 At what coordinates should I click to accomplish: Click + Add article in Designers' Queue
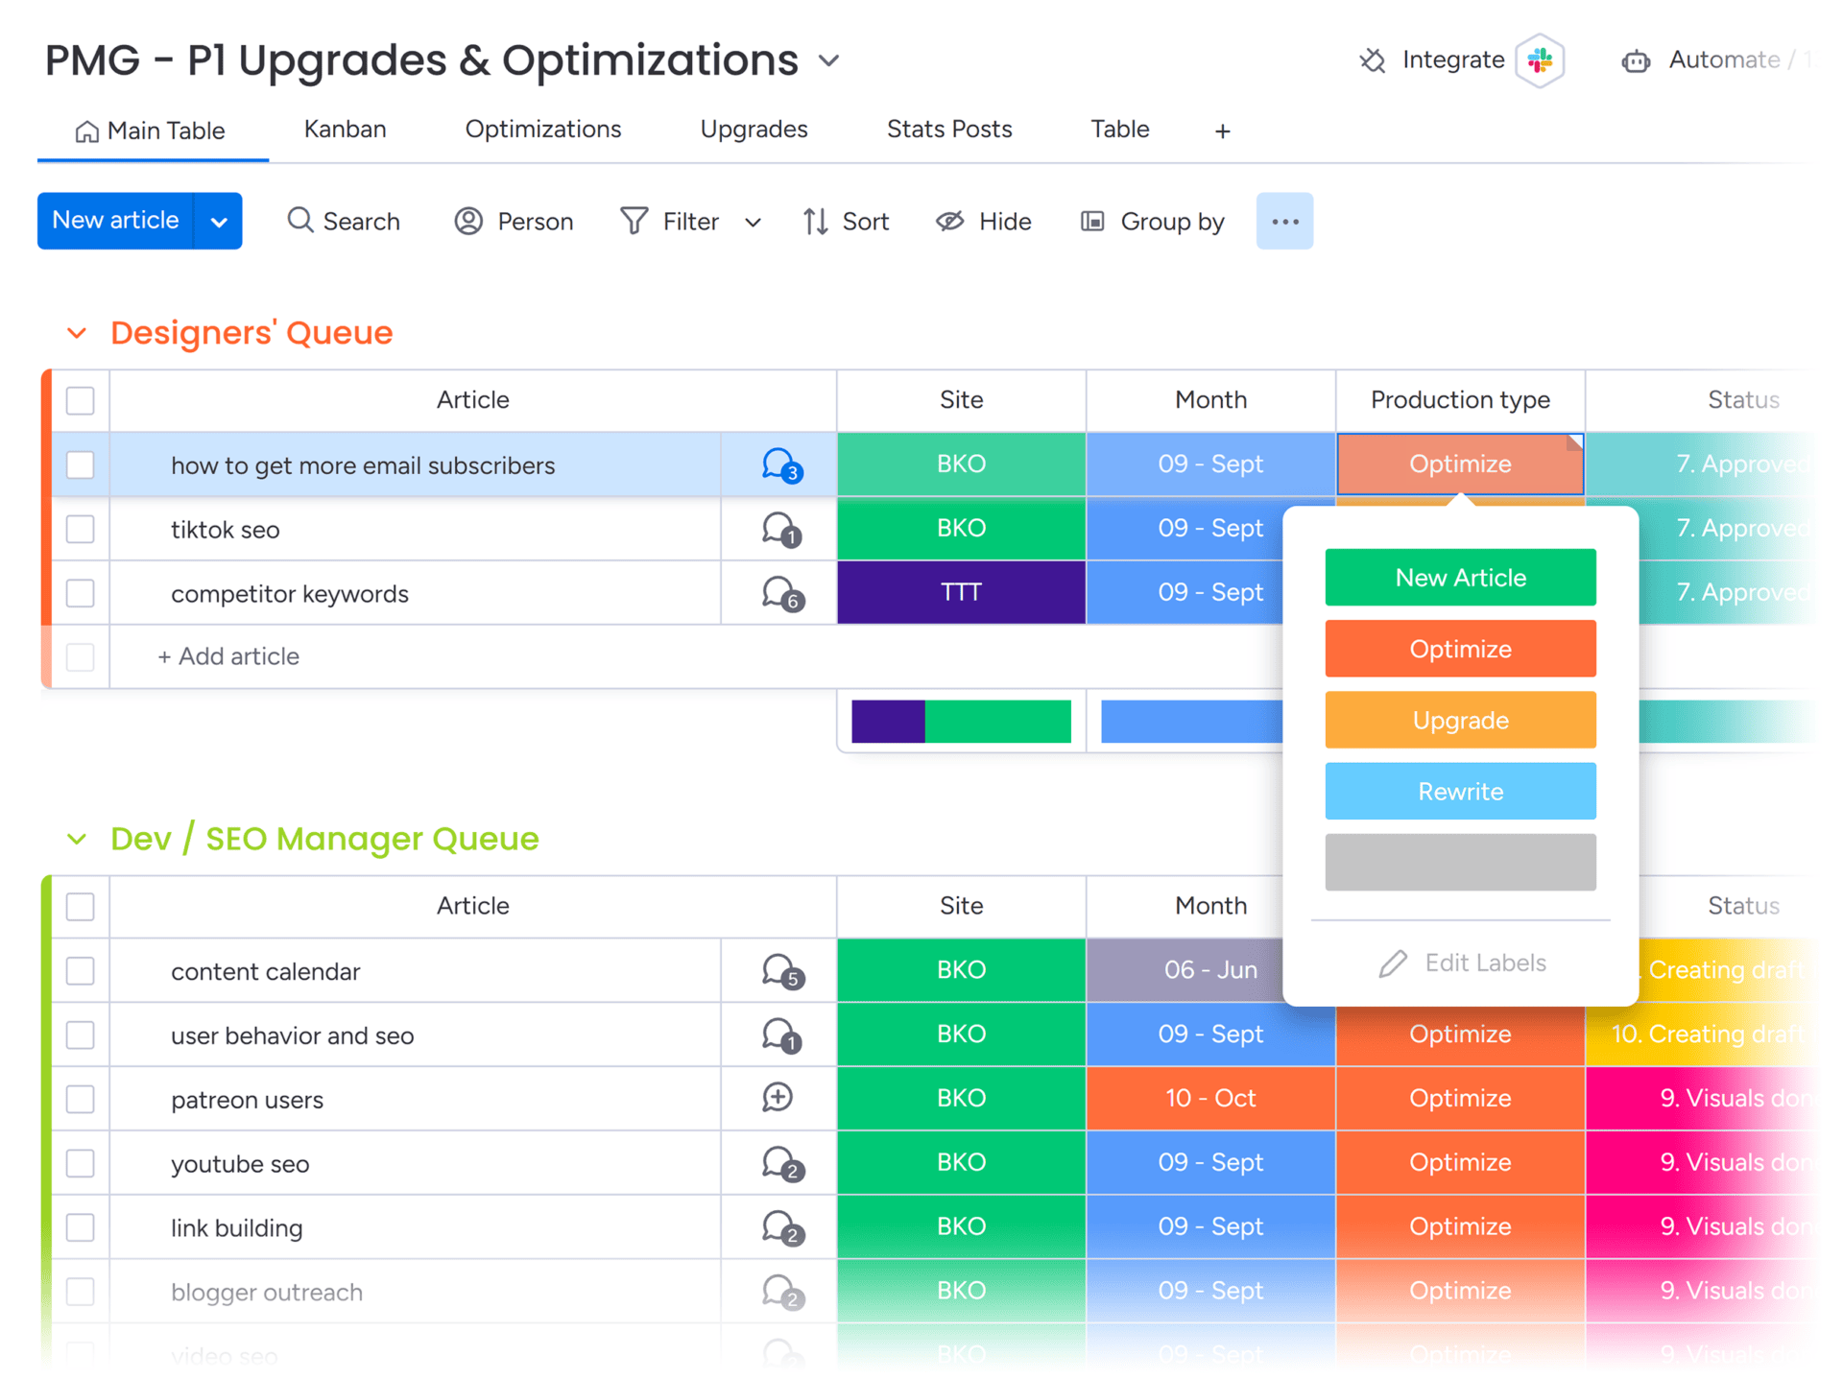pos(227,656)
